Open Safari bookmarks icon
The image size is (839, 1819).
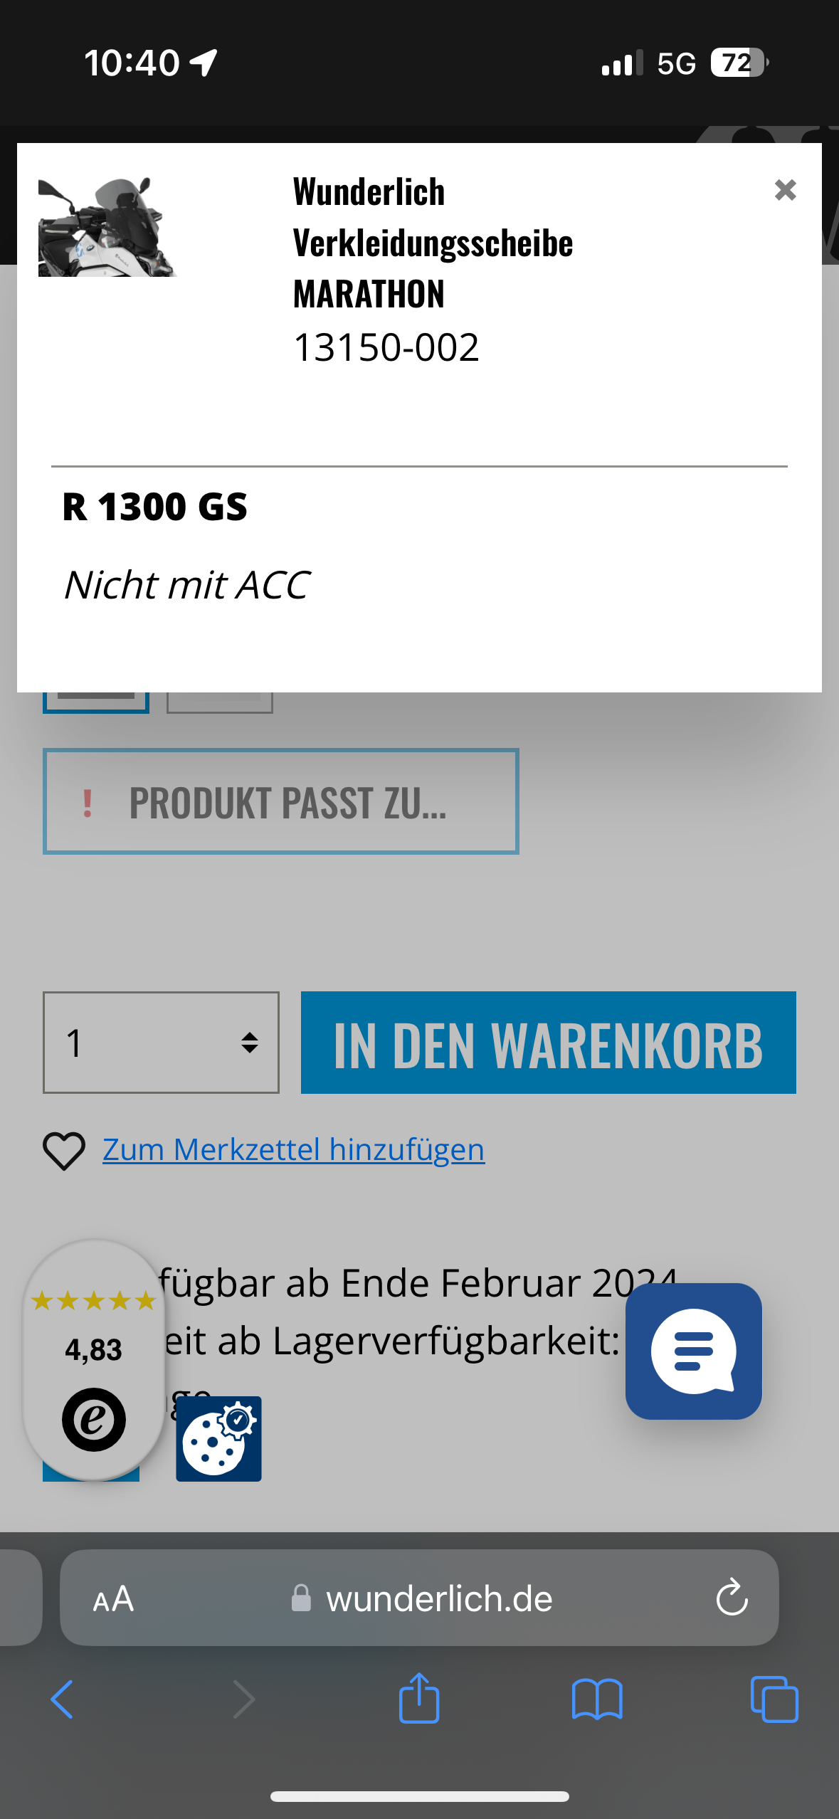[x=597, y=1699]
